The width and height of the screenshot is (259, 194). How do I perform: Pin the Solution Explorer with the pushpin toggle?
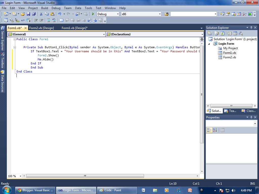(251, 28)
